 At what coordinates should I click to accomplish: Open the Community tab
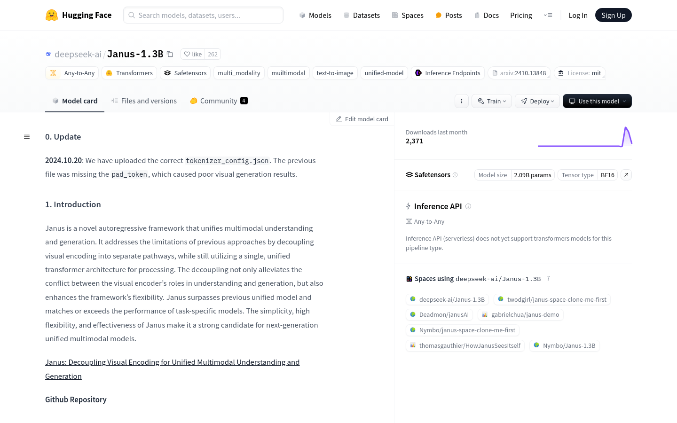point(219,101)
